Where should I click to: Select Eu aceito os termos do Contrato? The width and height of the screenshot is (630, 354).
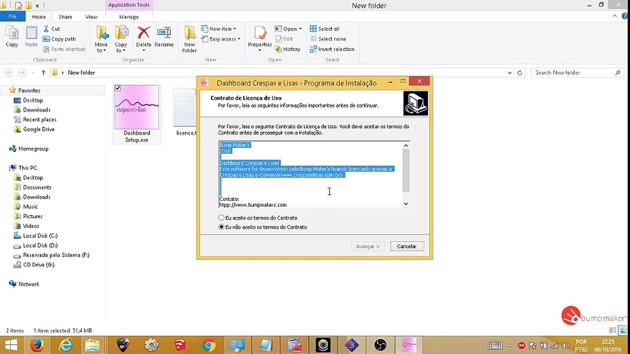[258, 218]
